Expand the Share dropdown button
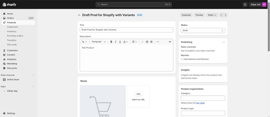 coord(212,15)
